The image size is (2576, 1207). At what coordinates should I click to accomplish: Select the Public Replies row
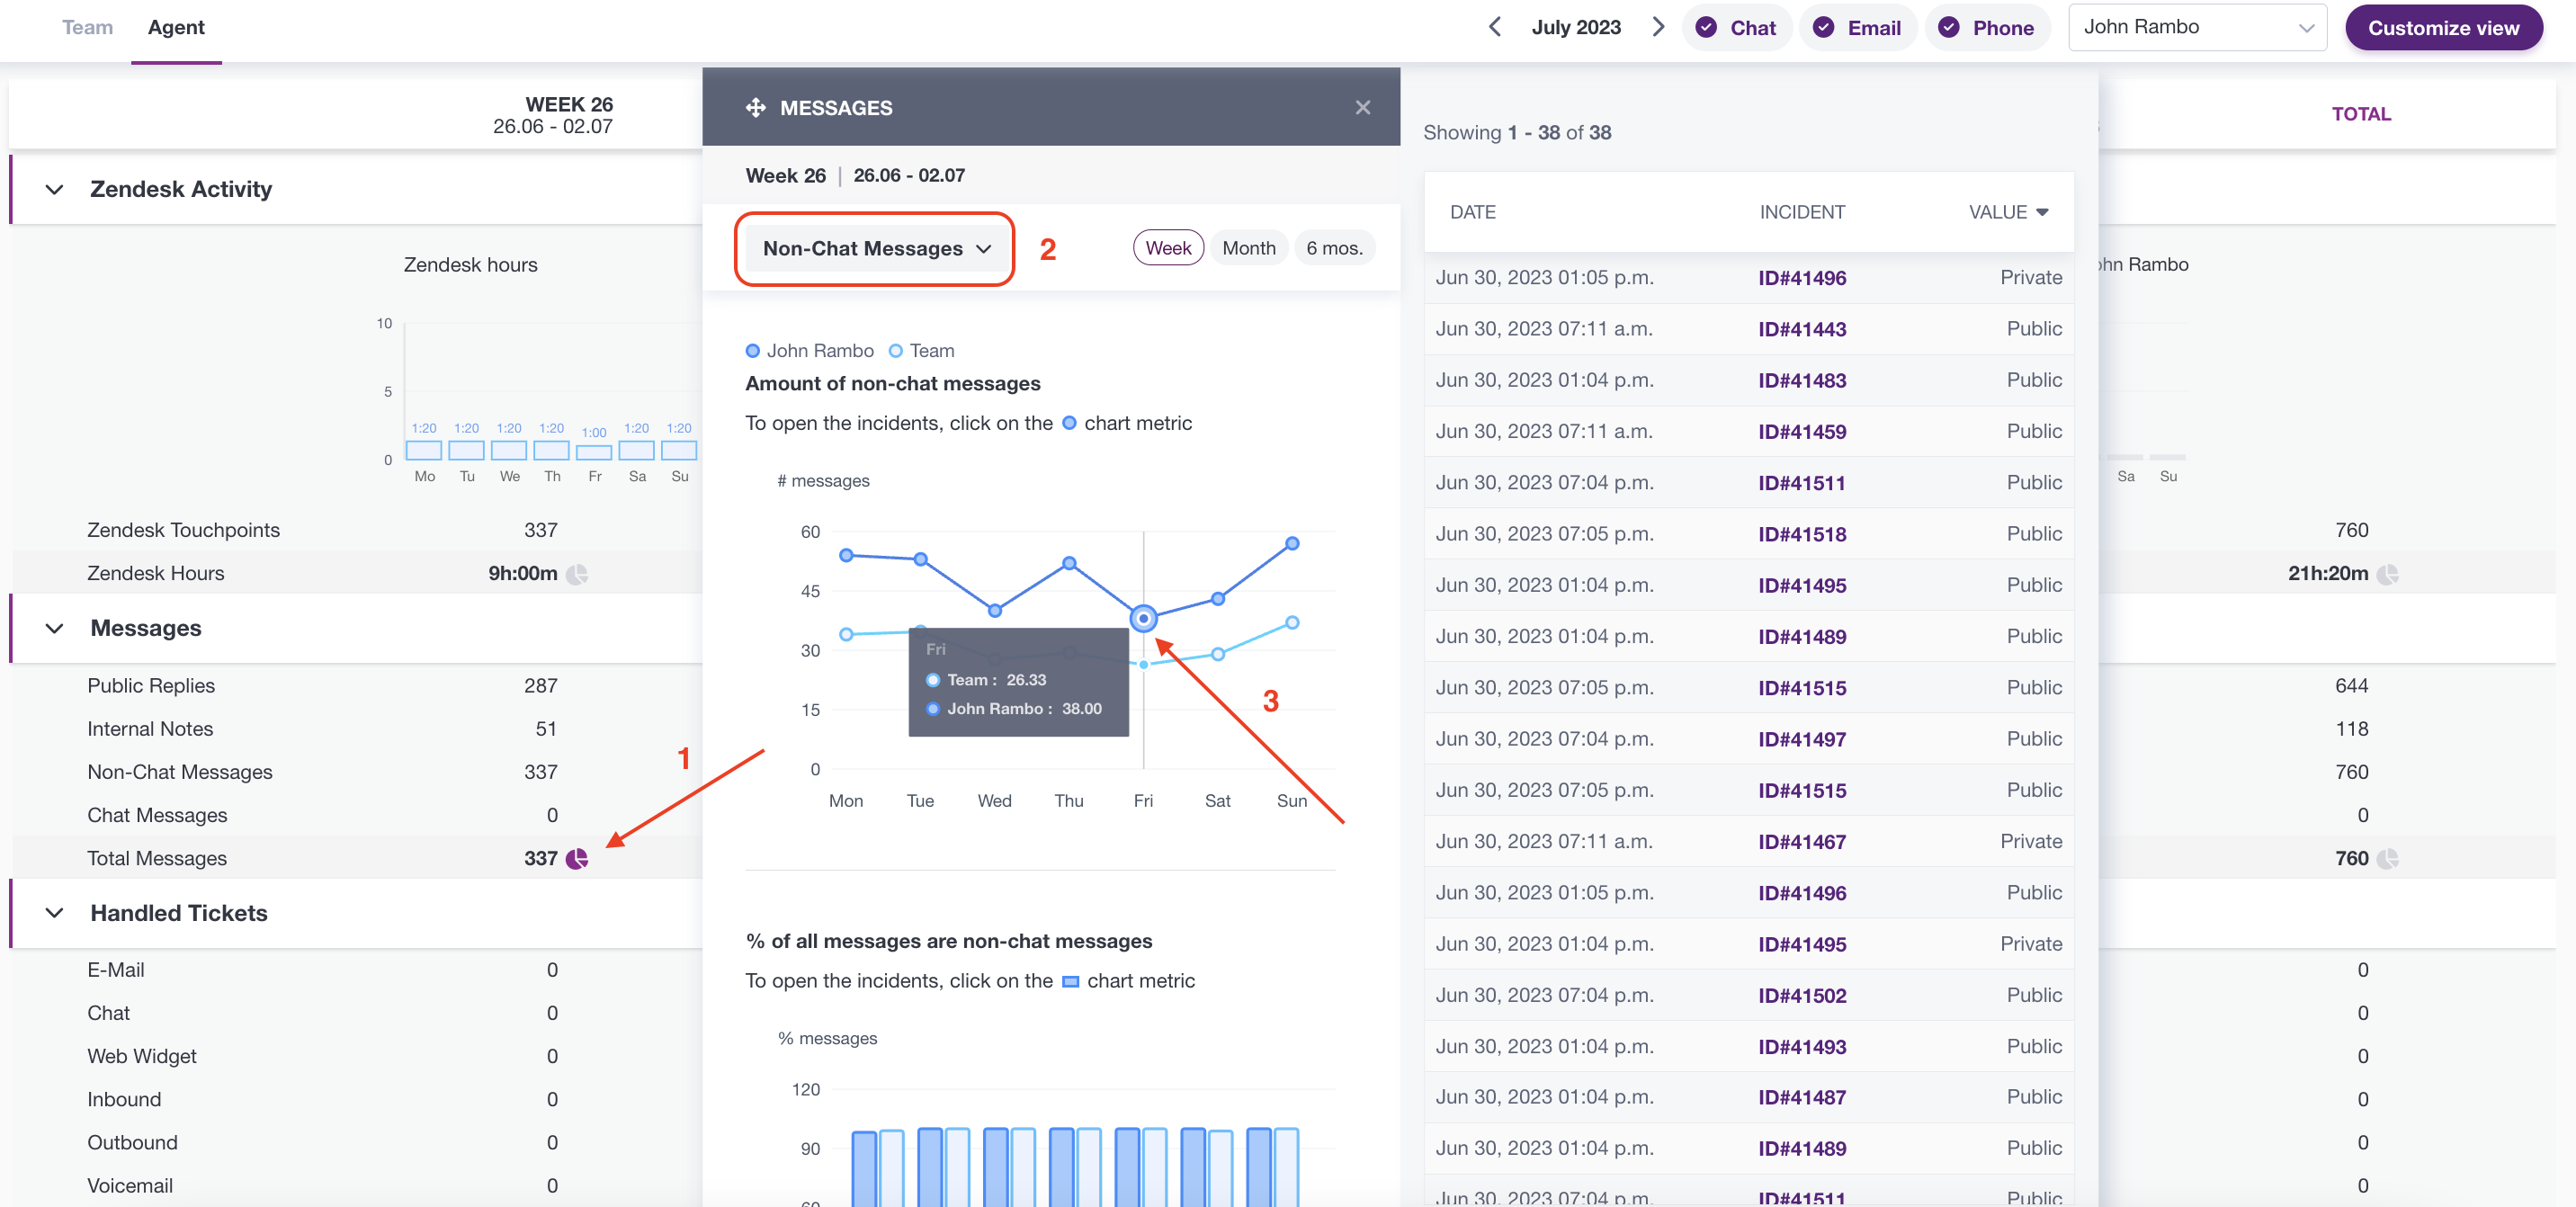coord(357,687)
